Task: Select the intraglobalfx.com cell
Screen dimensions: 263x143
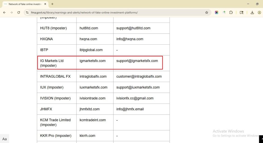Action: coord(95,76)
